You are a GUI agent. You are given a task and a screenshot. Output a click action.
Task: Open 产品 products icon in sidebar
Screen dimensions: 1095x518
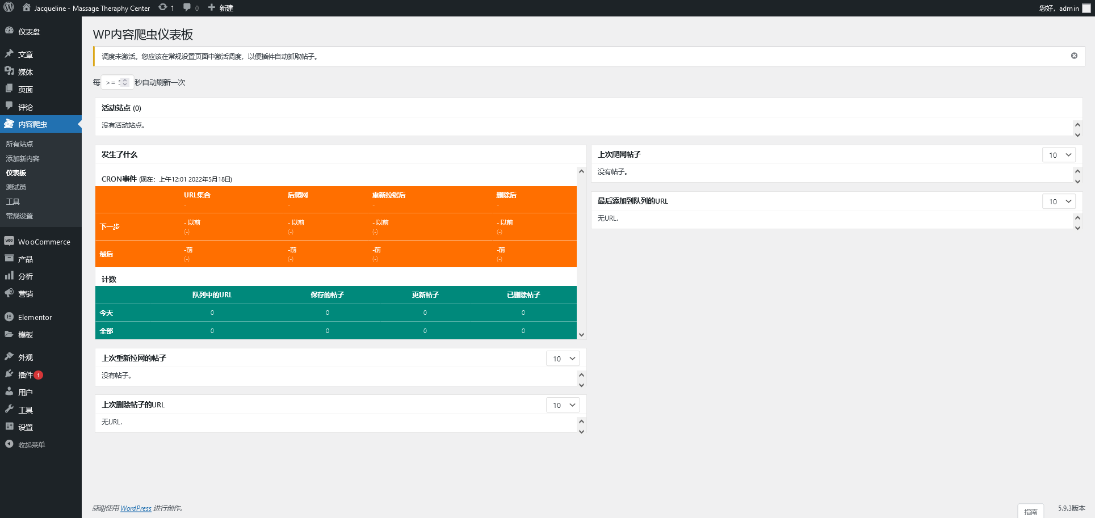click(x=9, y=258)
